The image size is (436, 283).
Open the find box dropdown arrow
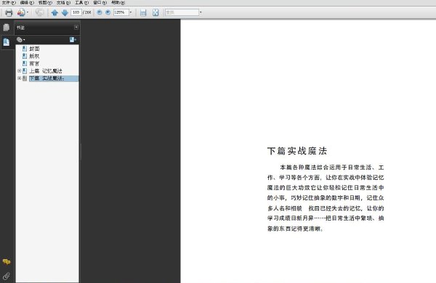point(201,12)
